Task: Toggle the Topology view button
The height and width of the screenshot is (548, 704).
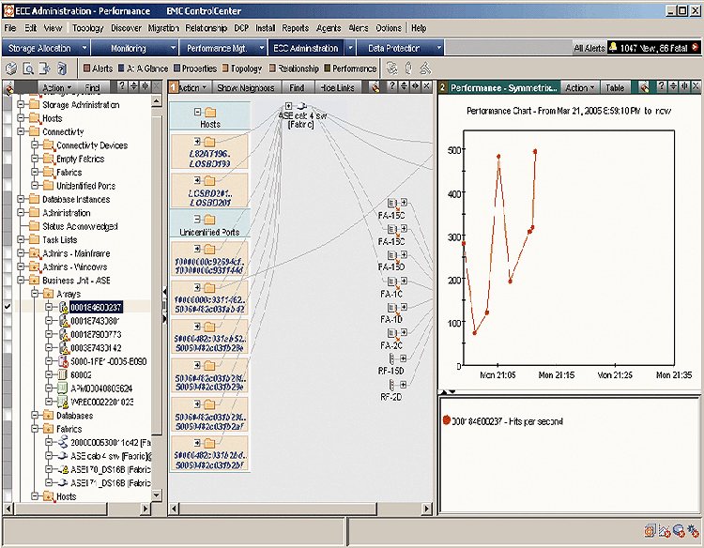Action: [x=242, y=68]
